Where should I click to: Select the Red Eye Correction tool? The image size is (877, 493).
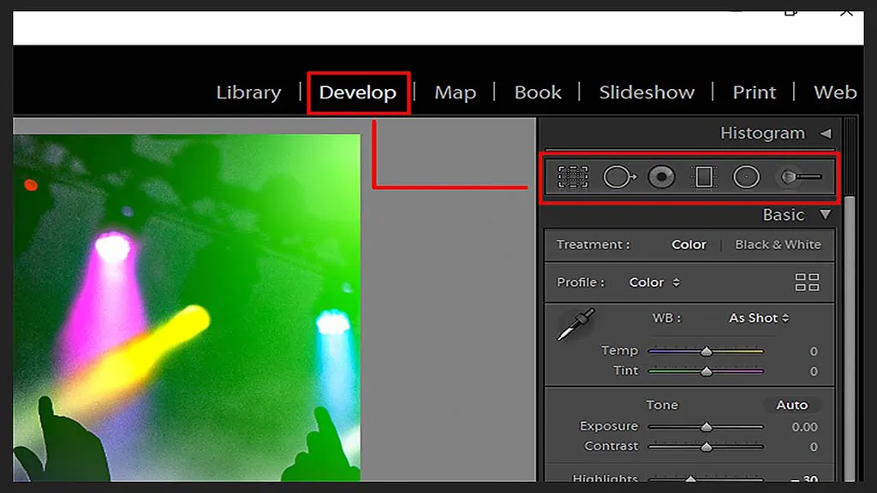662,177
